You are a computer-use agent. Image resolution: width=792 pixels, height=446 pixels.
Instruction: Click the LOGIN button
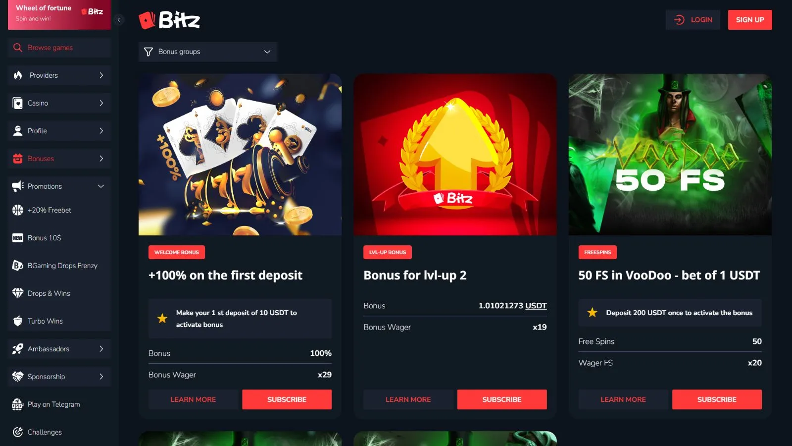point(693,20)
